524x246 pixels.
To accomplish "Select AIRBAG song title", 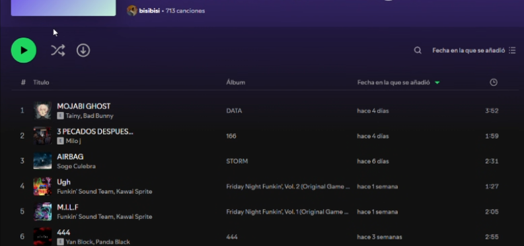I will tap(70, 157).
